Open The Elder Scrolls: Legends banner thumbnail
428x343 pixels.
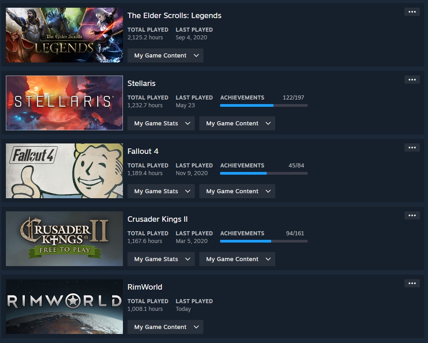[x=65, y=35]
